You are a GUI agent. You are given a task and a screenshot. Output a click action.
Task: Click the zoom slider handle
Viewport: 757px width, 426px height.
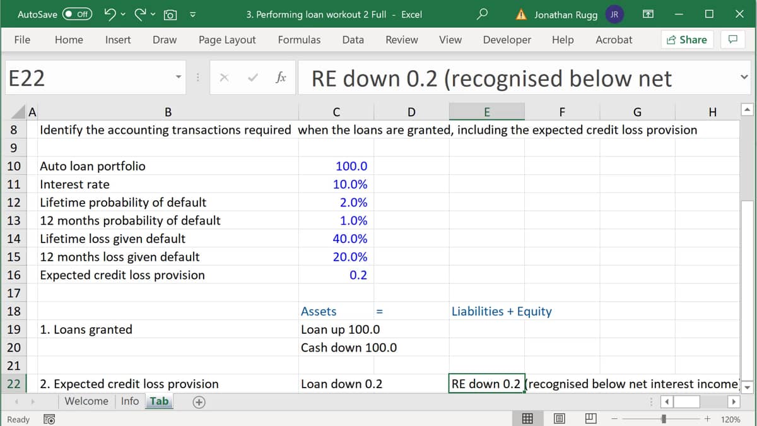click(x=664, y=419)
